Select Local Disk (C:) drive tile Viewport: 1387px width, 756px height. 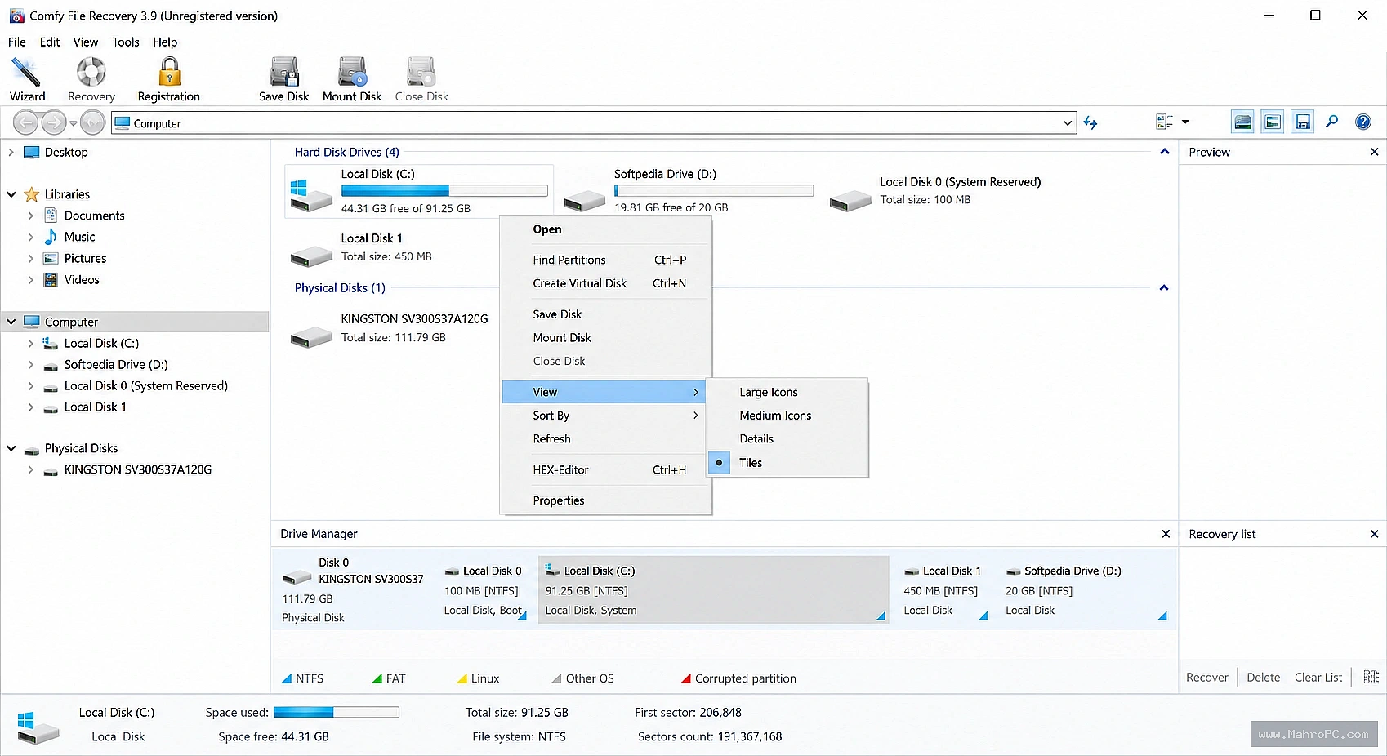click(x=419, y=191)
